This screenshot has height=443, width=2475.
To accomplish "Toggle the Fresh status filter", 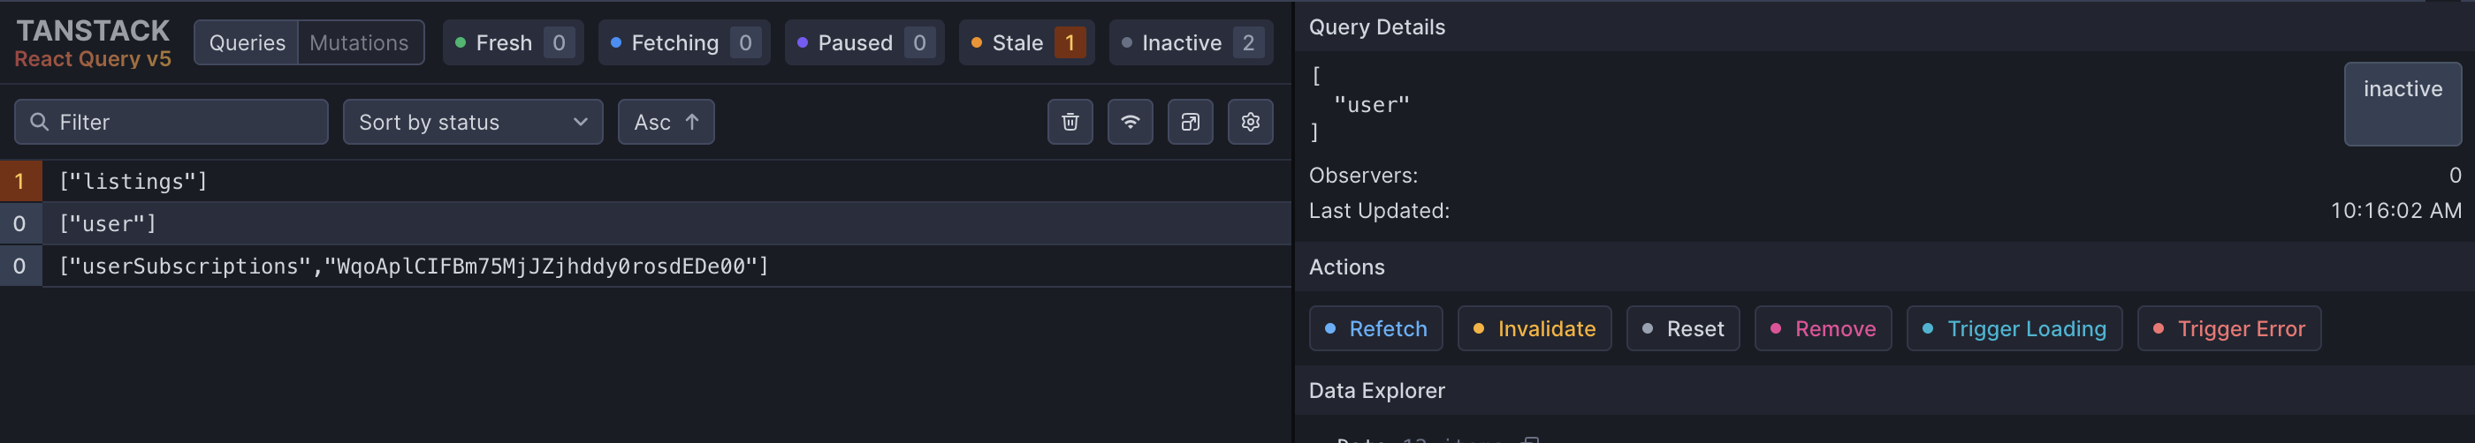I will point(513,43).
